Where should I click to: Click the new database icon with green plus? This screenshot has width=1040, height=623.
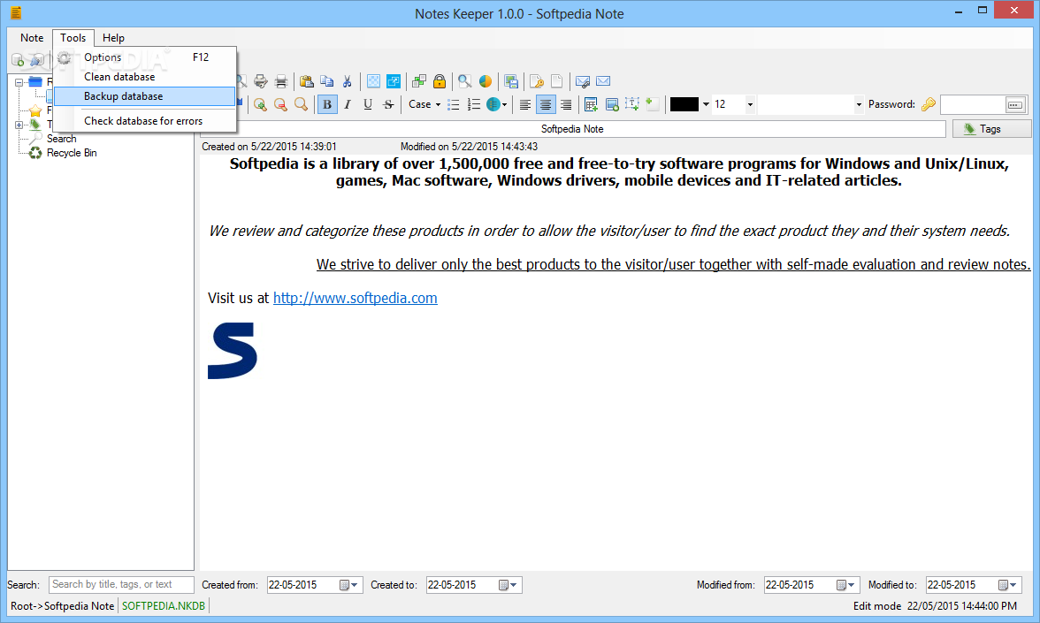point(18,60)
